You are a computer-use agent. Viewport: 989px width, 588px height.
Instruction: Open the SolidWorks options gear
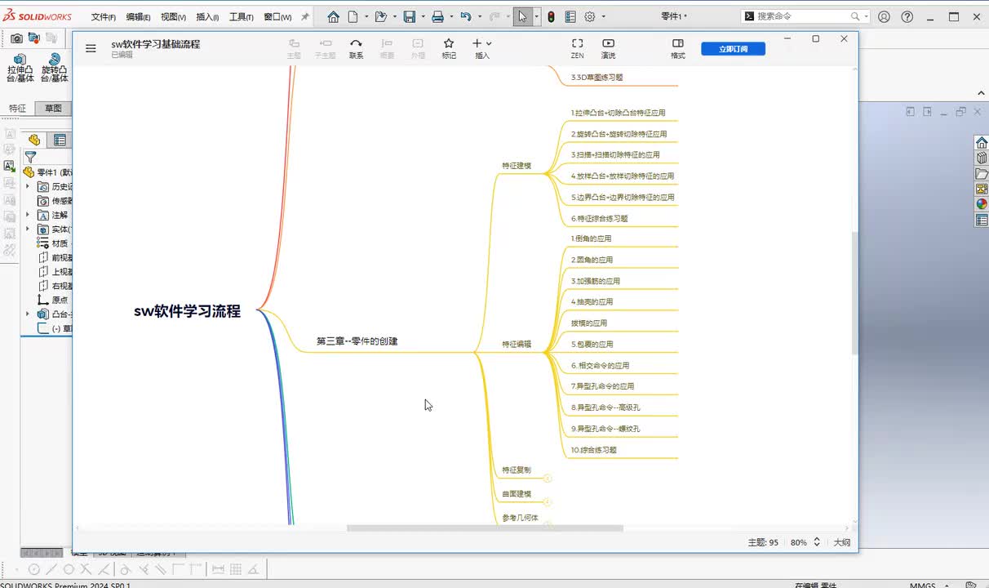[x=590, y=16]
